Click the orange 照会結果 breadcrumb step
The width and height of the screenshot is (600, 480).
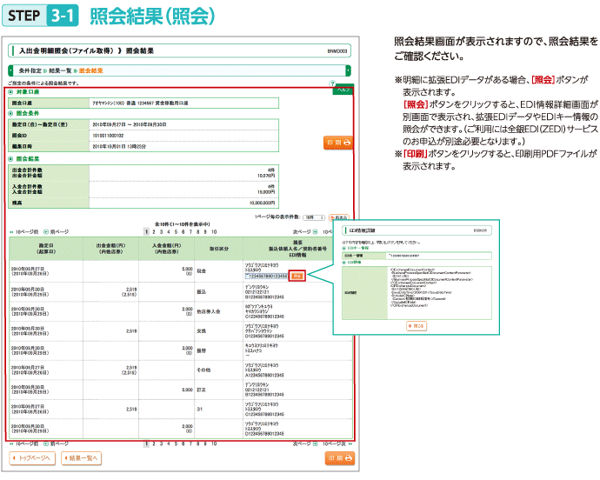point(90,70)
